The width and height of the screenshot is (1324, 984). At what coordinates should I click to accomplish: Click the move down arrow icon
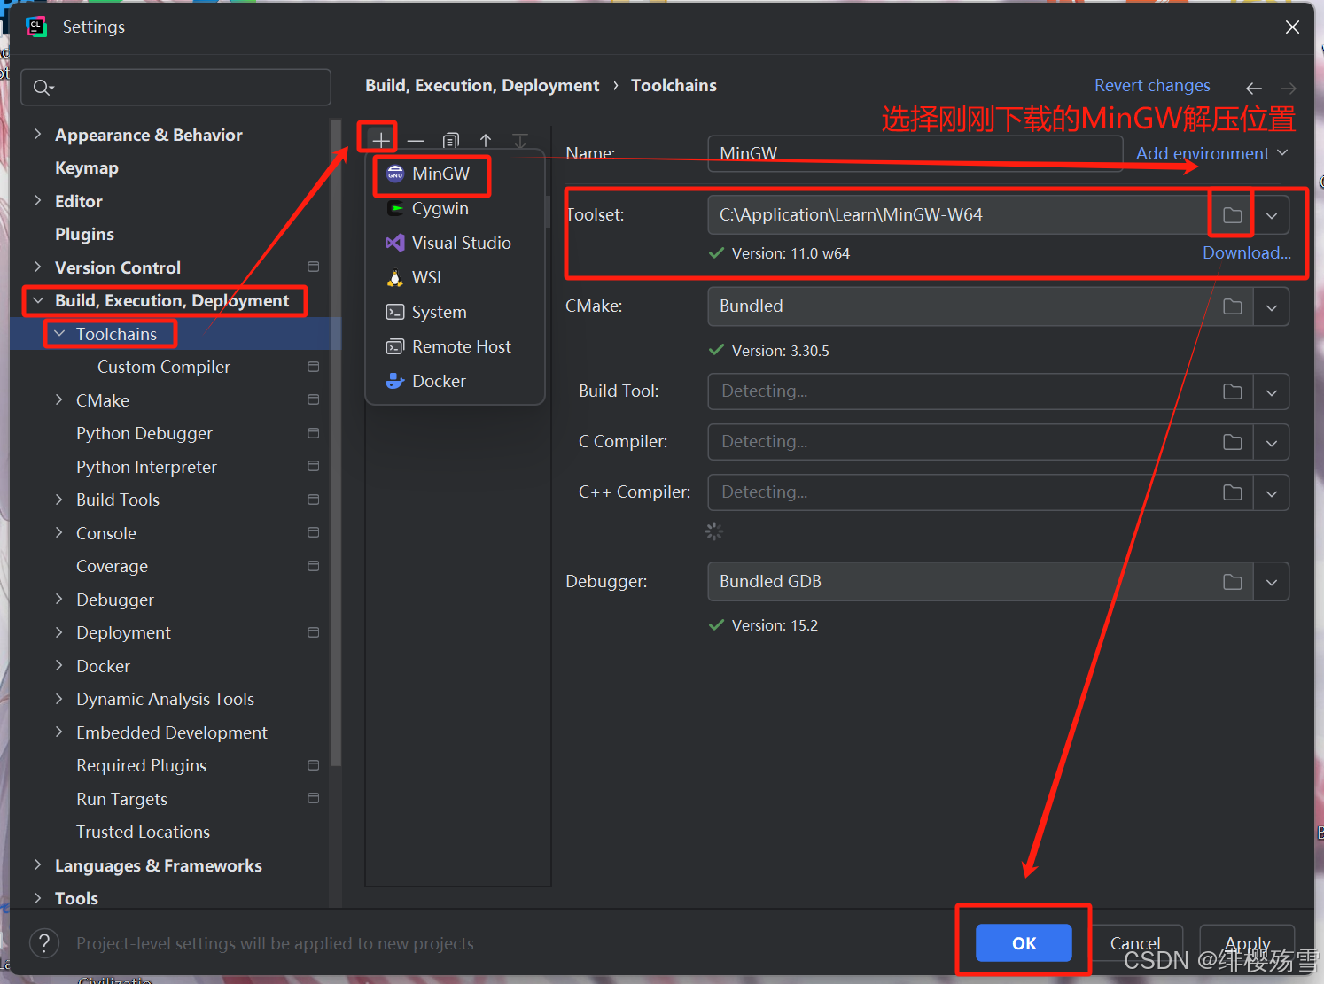point(520,140)
